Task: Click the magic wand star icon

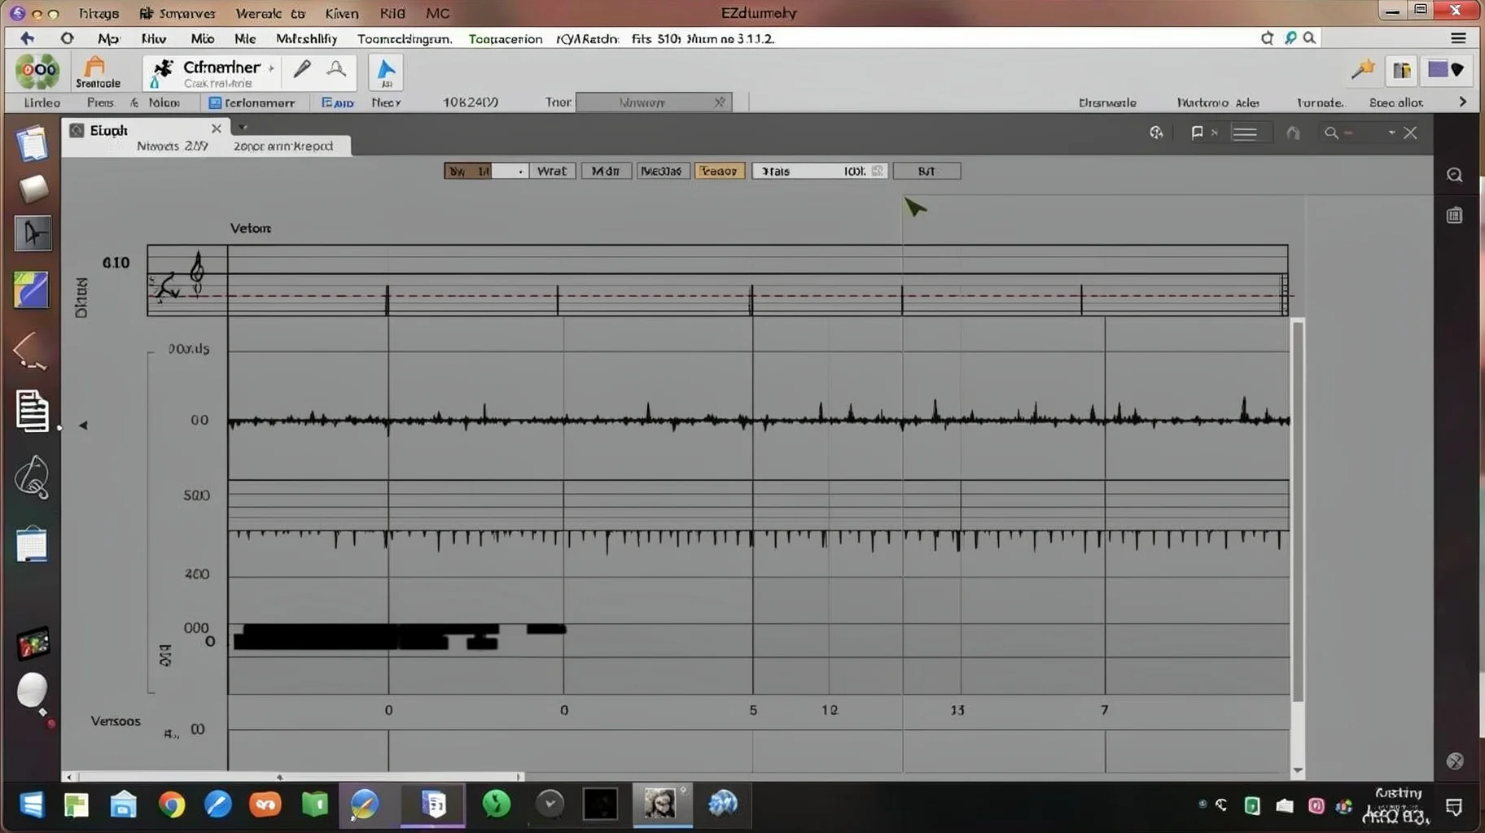Action: (1363, 70)
